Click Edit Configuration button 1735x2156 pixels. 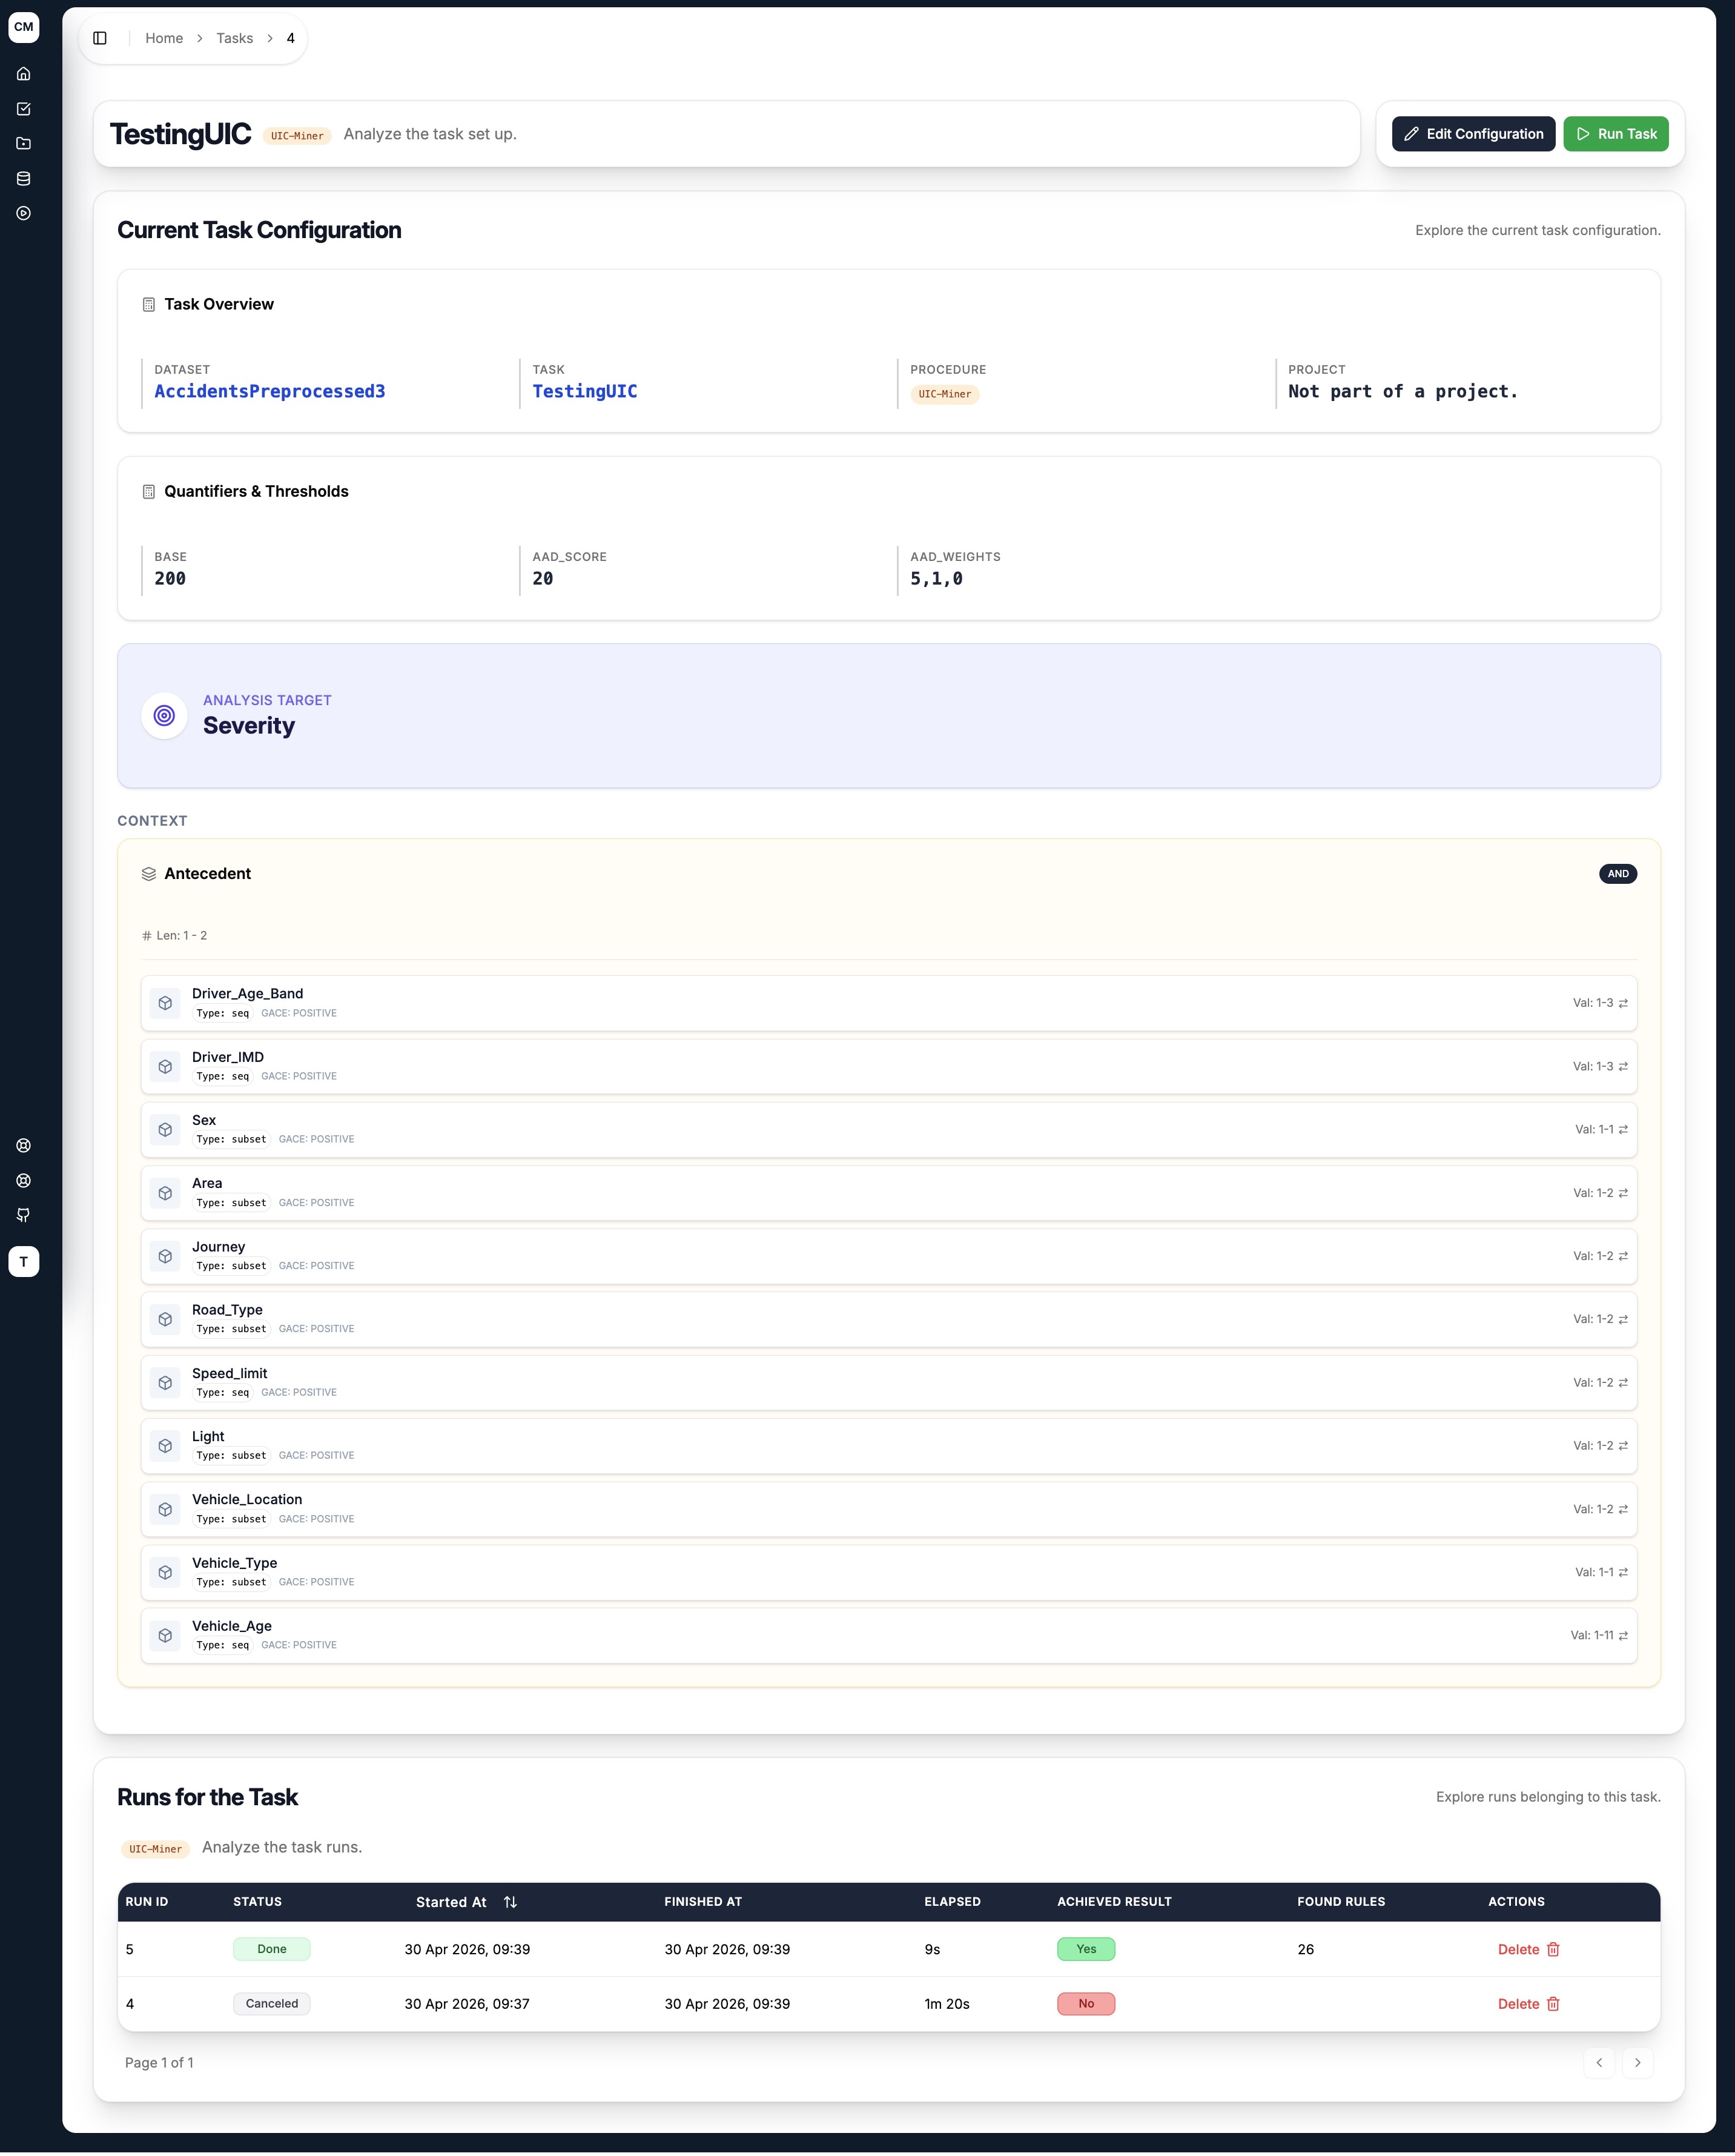(x=1474, y=134)
